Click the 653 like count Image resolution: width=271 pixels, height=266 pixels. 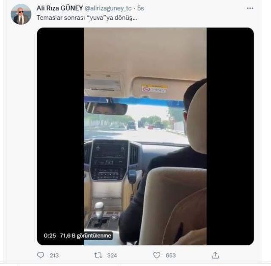pyautogui.click(x=170, y=255)
